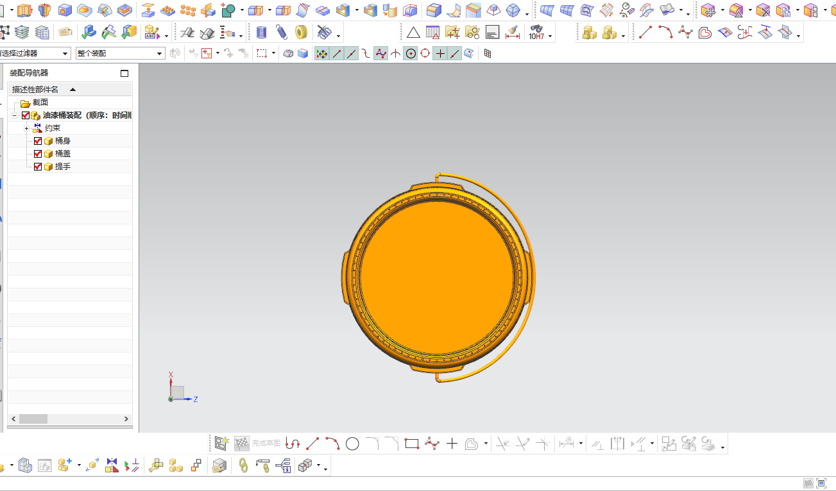Viewport: 836px width, 491px height.
Task: Open dropdown arrow next to Unite icon
Action: coord(242,10)
